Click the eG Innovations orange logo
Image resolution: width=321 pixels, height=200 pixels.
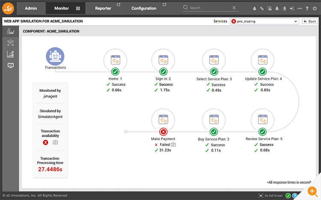8,9
